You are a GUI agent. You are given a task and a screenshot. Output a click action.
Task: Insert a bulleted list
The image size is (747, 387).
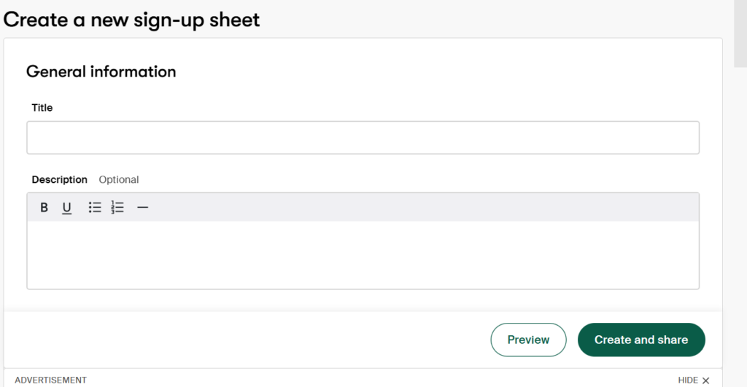tap(95, 208)
